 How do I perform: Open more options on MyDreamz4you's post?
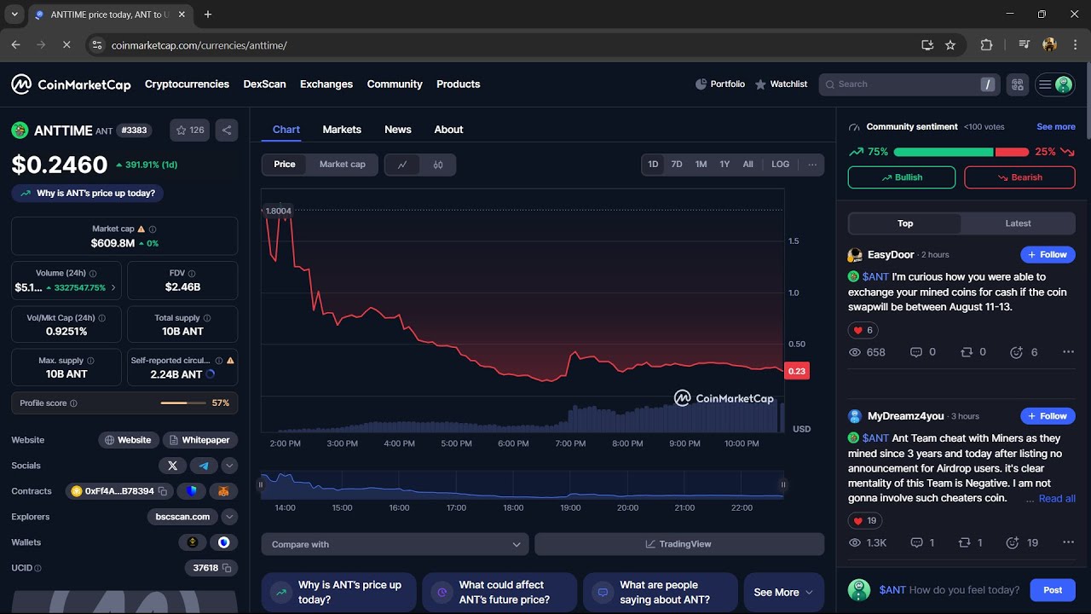click(x=1068, y=542)
